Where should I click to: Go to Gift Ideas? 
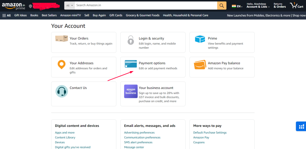(x=21, y=15)
